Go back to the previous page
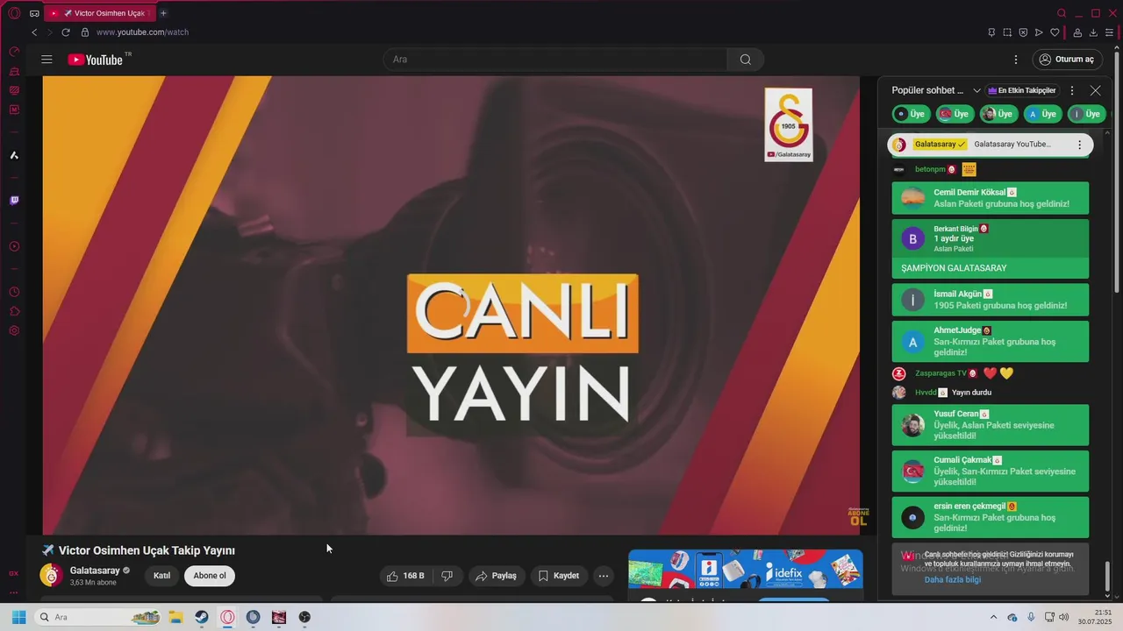The height and width of the screenshot is (631, 1123). (34, 32)
